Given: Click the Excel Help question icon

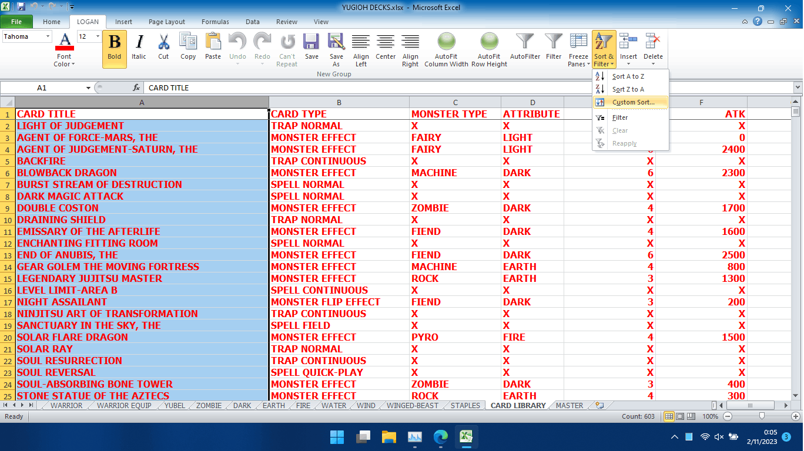Looking at the screenshot, I should tap(759, 22).
